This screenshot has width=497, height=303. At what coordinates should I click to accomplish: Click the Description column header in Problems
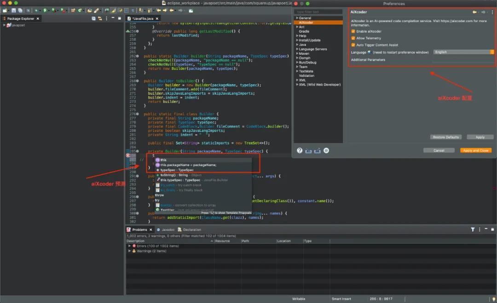(x=170, y=241)
